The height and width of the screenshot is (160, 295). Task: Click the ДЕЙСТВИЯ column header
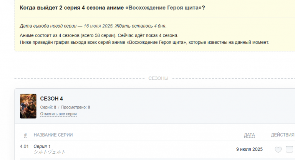[283, 135]
